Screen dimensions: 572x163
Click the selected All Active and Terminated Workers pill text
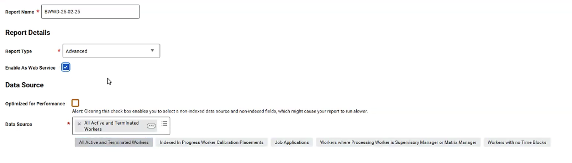pos(111,126)
